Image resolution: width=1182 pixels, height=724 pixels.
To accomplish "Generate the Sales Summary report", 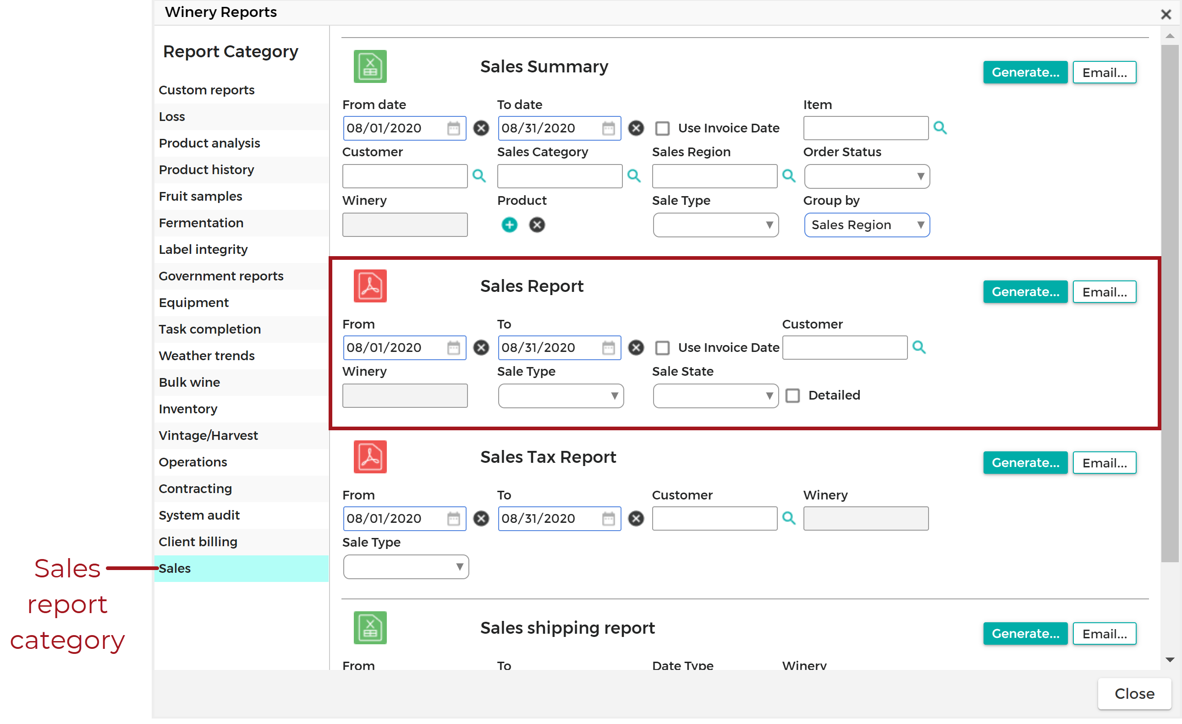I will point(1025,72).
